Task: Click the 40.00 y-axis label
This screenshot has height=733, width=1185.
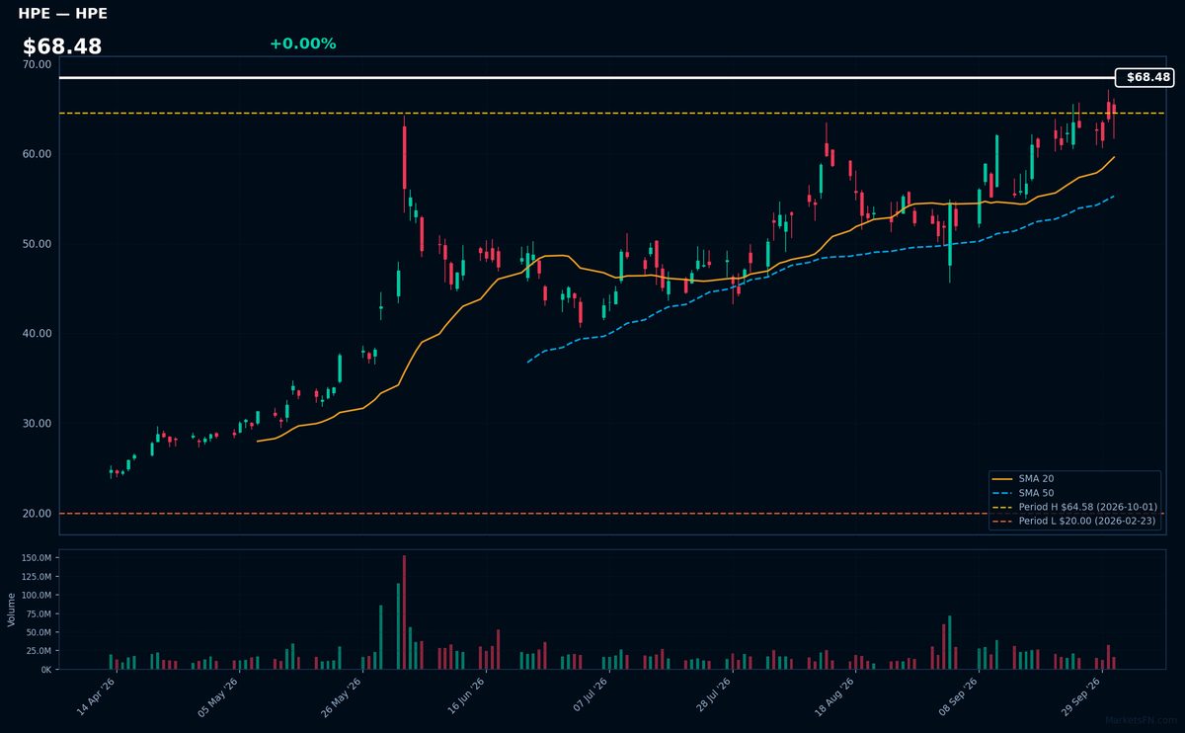Action: pos(38,334)
